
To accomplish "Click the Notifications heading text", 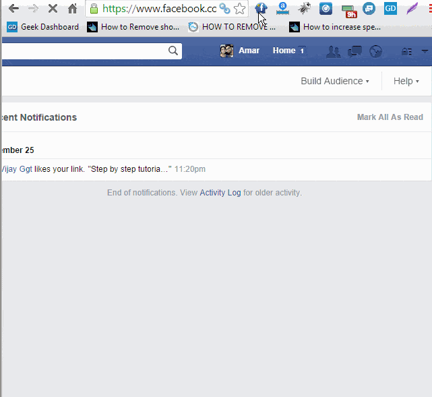I will click(39, 117).
